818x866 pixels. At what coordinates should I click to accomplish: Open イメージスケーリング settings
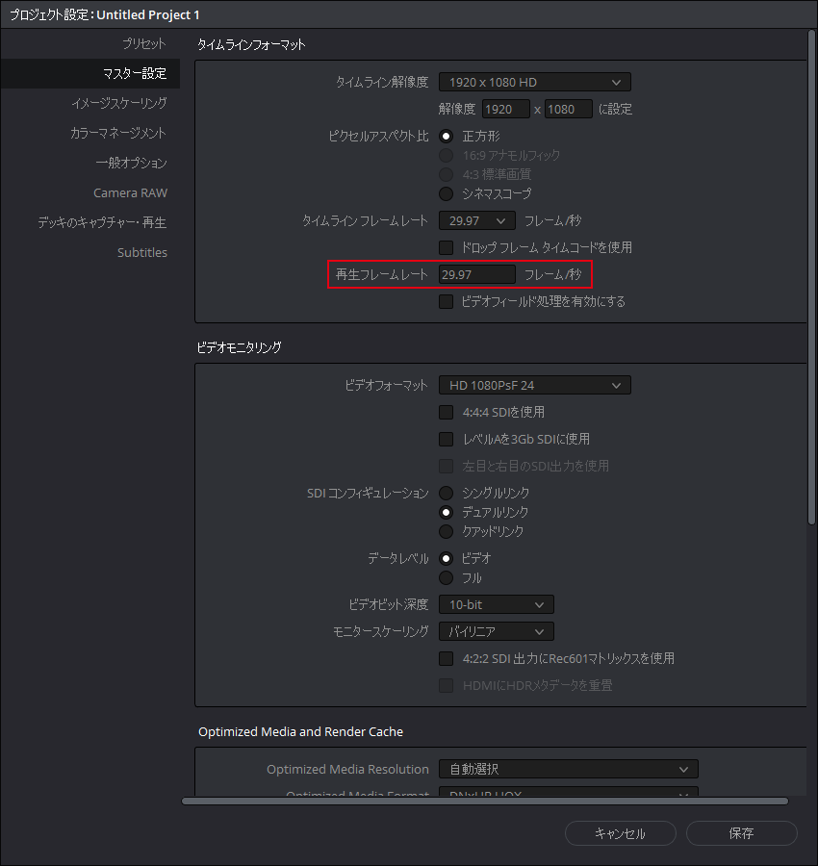click(x=118, y=103)
